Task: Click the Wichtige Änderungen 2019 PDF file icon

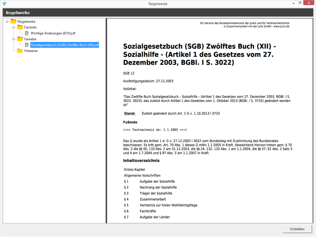Action: [27, 33]
